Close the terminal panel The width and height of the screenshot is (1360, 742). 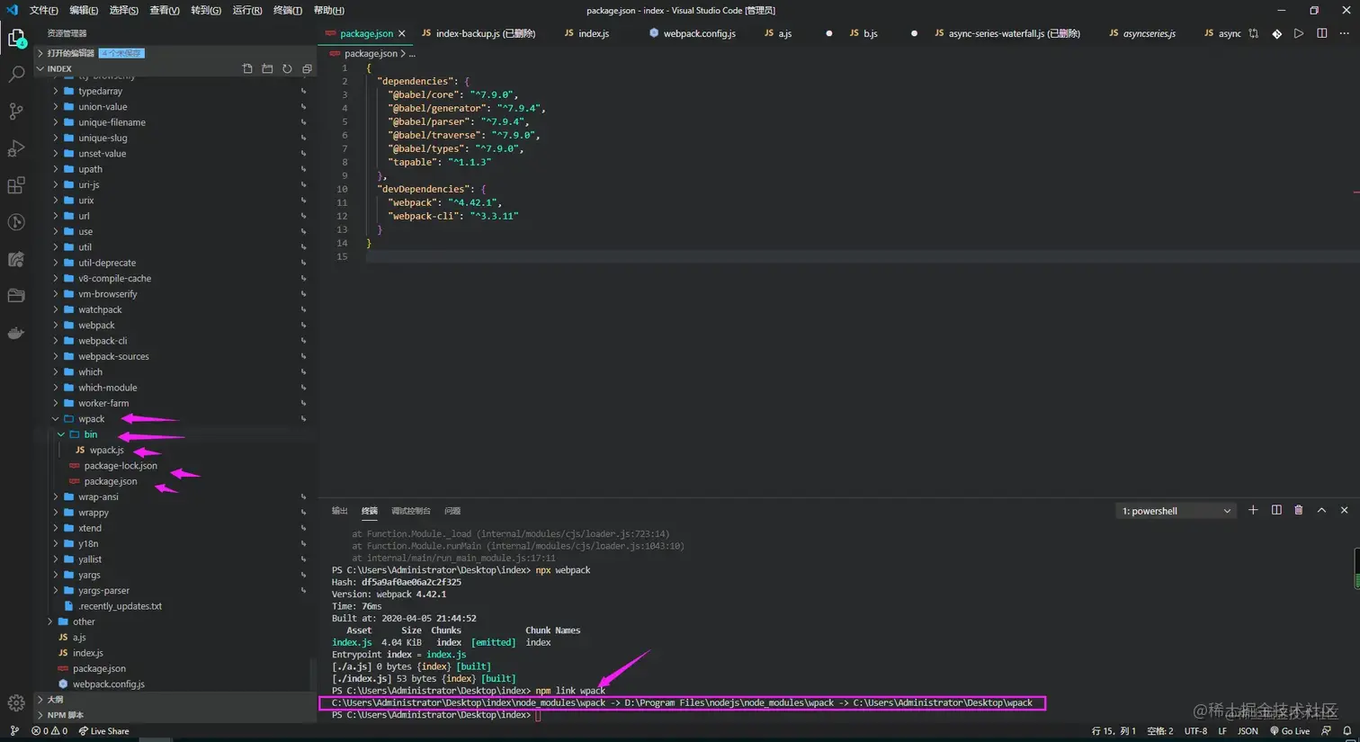point(1345,510)
